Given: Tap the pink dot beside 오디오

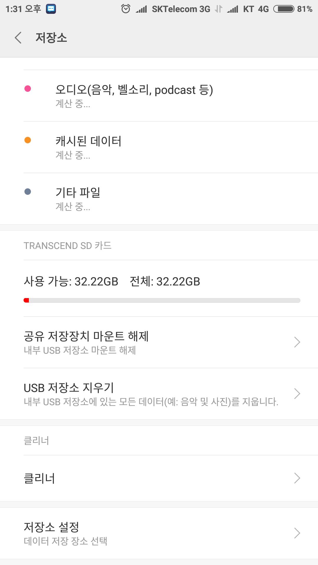Looking at the screenshot, I should tap(28, 89).
